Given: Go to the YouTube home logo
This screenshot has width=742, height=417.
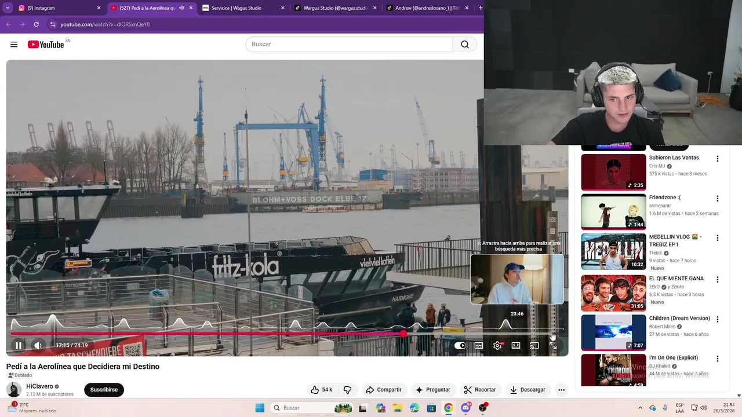Looking at the screenshot, I should 46,45.
